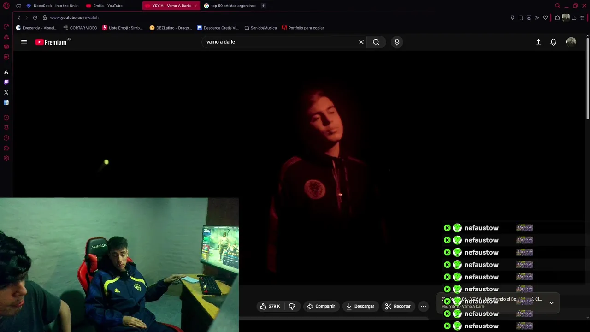Take snapshot using browser toolbar icon
Image resolution: width=590 pixels, height=332 pixels.
[x=520, y=18]
